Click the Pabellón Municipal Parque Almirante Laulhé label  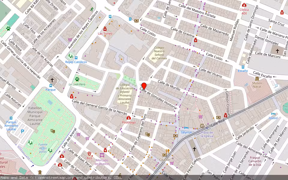coord(35,116)
